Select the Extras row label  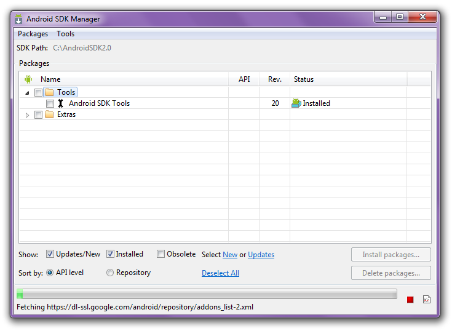pos(66,114)
